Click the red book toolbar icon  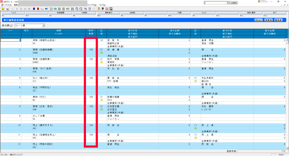tap(38, 8)
